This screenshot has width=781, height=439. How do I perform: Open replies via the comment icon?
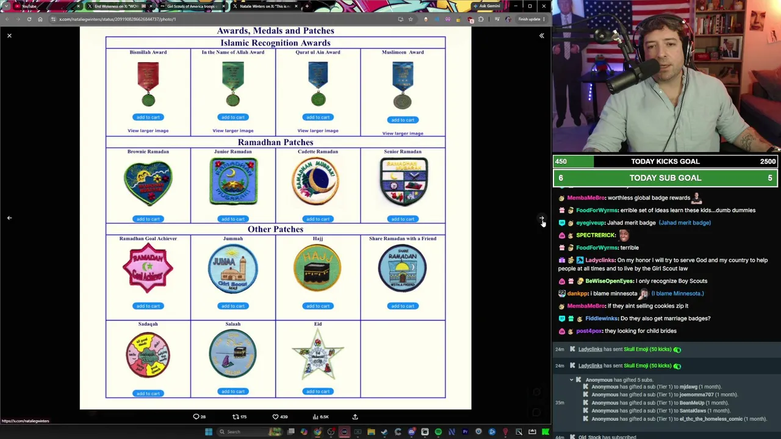point(196,417)
